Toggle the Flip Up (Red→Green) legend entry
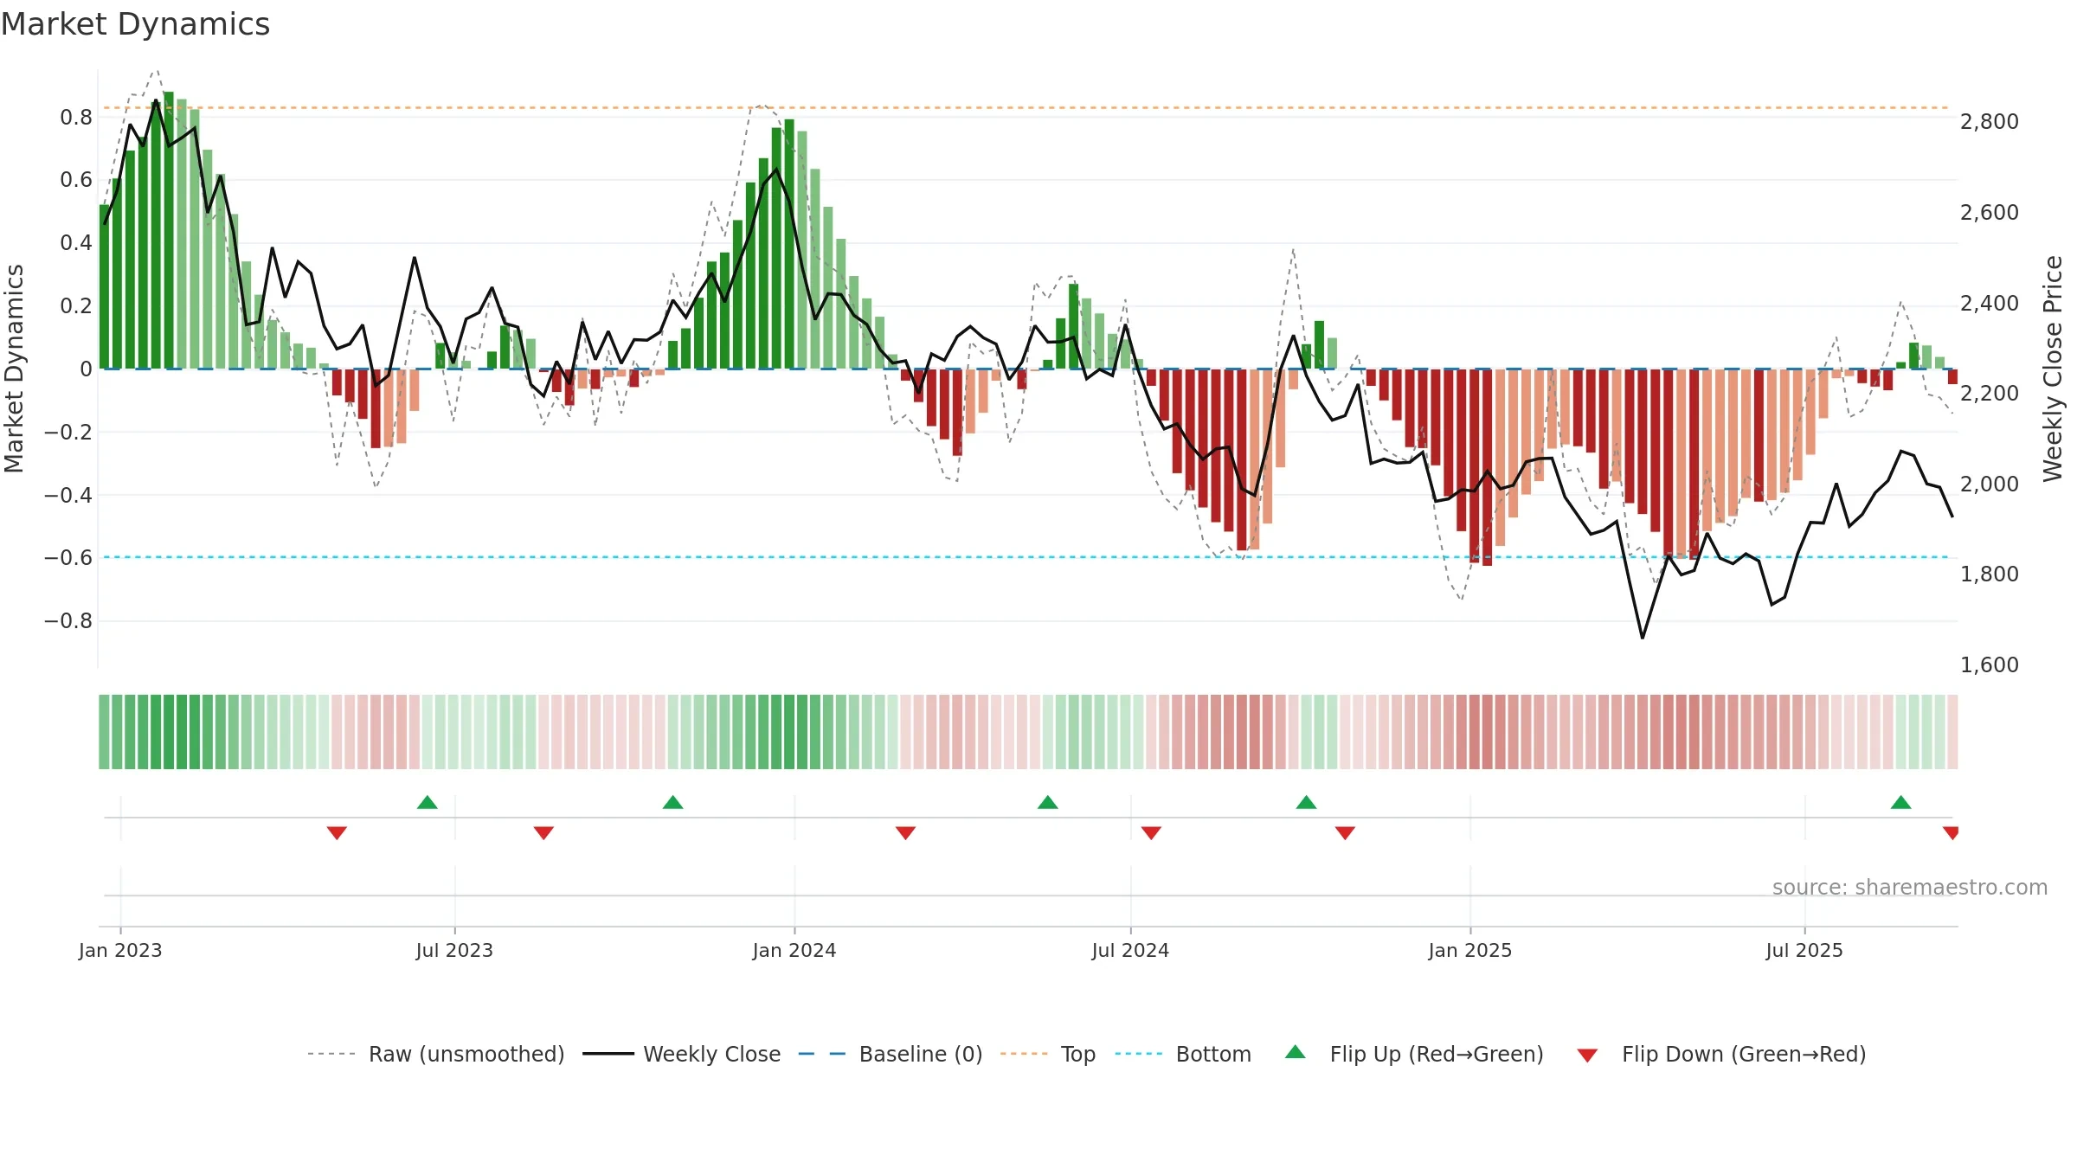This screenshot has width=2077, height=1168. (1415, 1055)
